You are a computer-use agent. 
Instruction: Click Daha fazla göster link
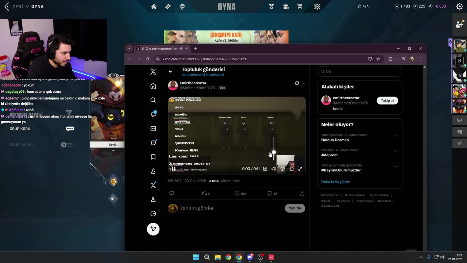(x=336, y=182)
